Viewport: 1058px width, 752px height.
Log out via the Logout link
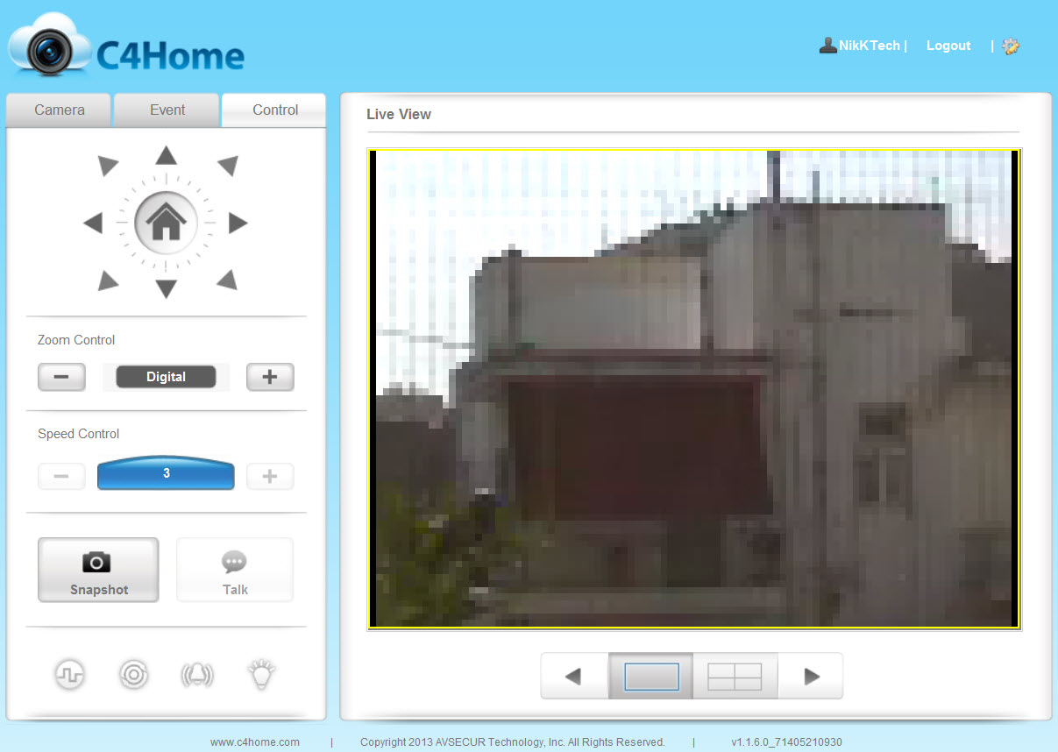948,46
